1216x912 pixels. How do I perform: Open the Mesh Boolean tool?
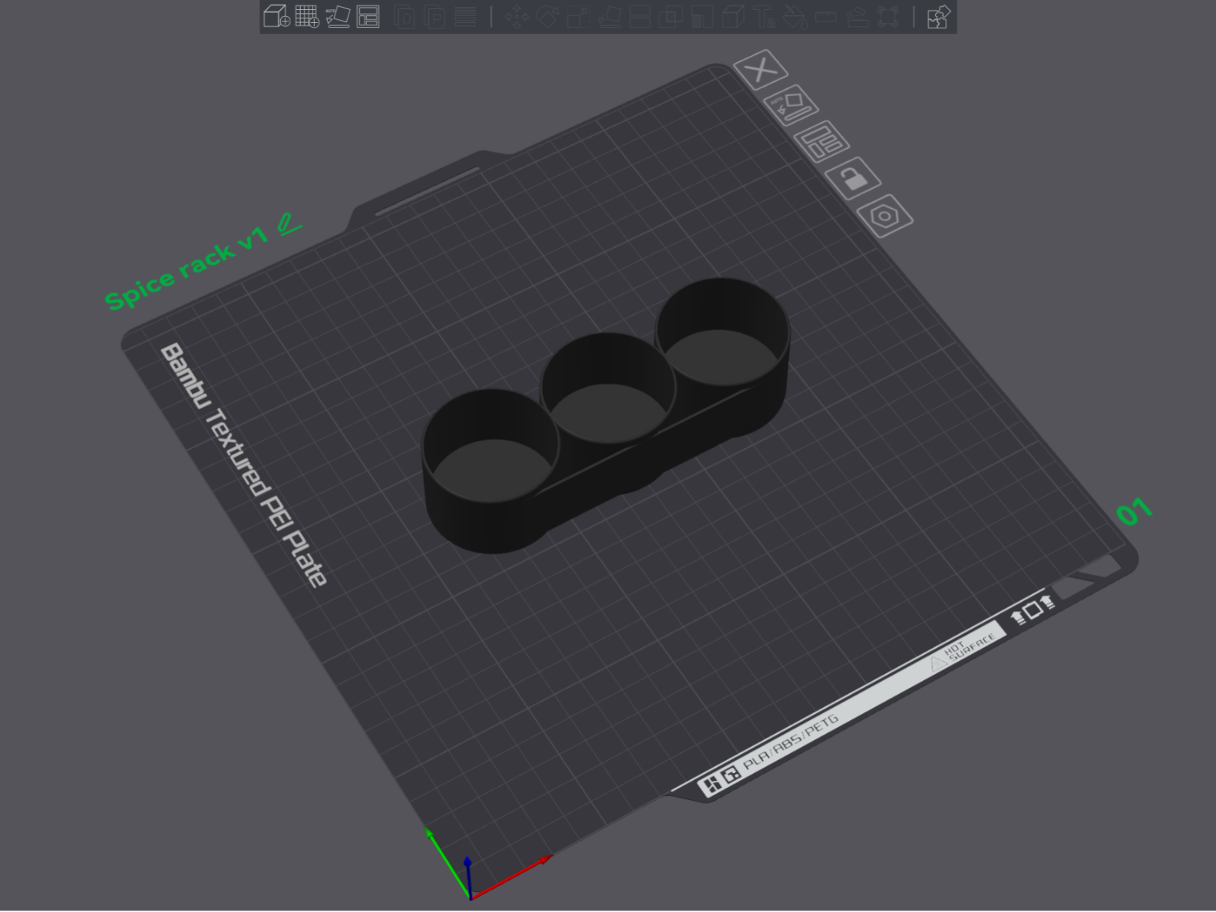coord(671,17)
